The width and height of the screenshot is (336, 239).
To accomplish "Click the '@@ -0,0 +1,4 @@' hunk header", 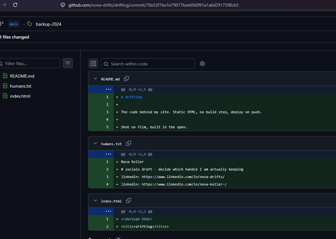I will (x=136, y=154).
